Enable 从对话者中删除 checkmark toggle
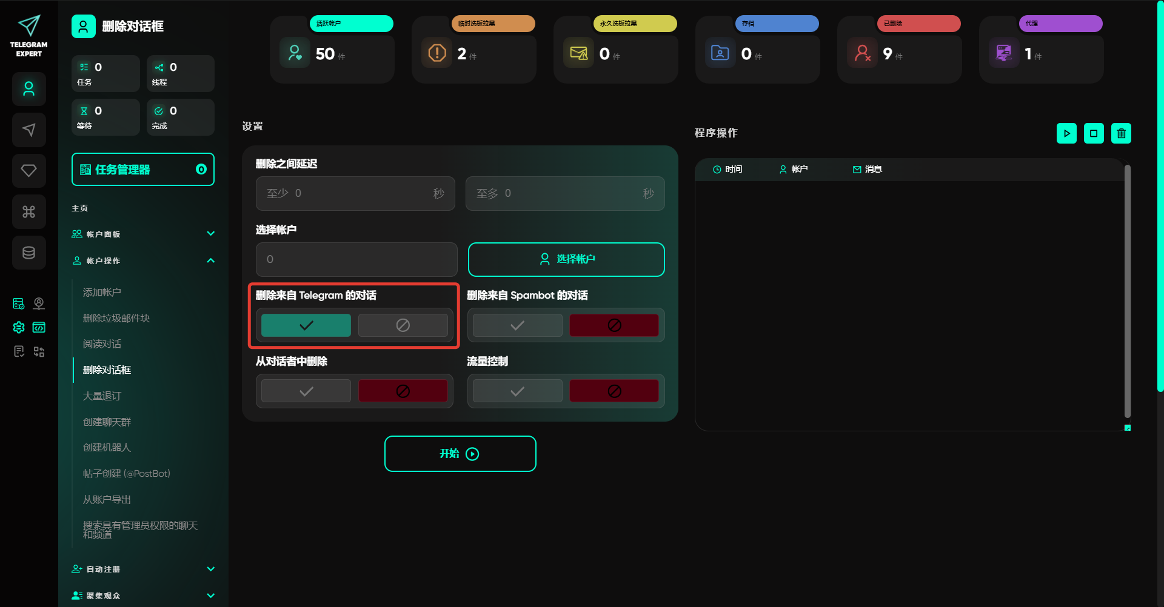 pyautogui.click(x=306, y=391)
